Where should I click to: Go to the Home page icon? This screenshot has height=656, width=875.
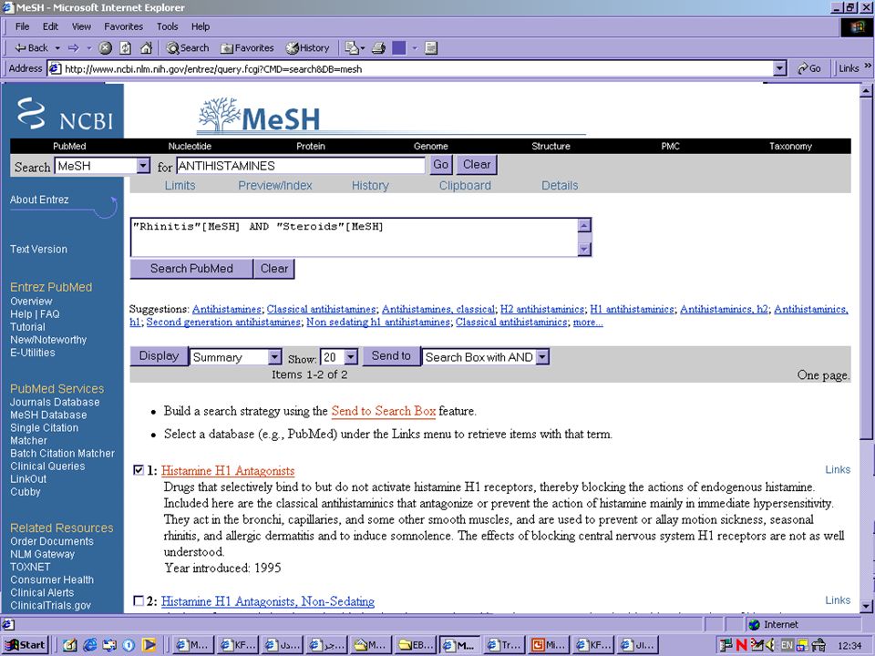[146, 48]
